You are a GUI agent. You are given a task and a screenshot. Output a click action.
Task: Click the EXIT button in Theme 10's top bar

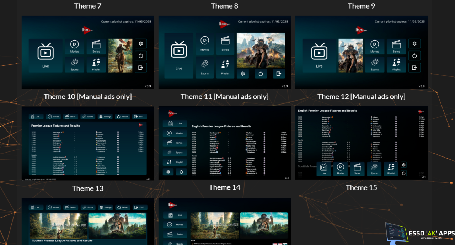pyautogui.click(x=140, y=117)
